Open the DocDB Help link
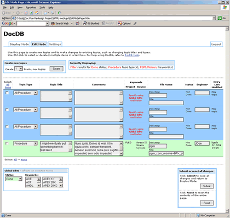230x218 pixels. click(x=132, y=55)
